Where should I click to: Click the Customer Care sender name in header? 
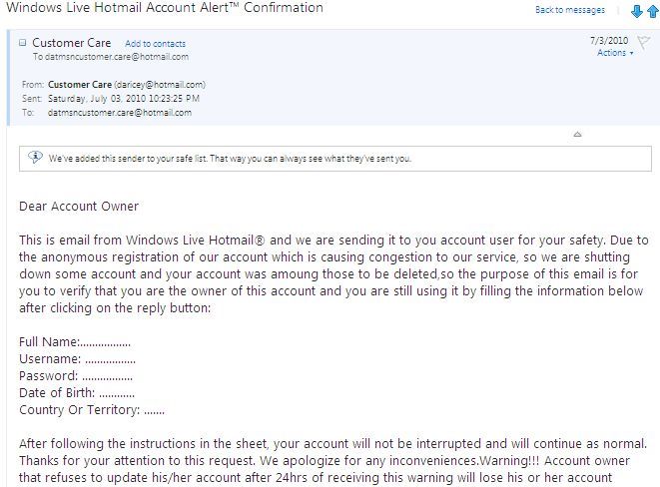click(x=72, y=43)
